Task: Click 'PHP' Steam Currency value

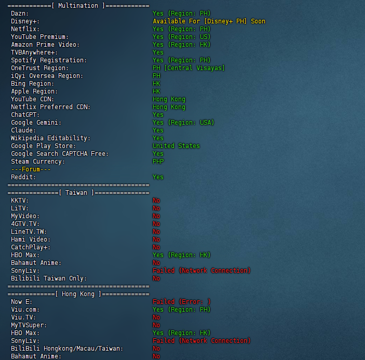Action: coord(158,162)
